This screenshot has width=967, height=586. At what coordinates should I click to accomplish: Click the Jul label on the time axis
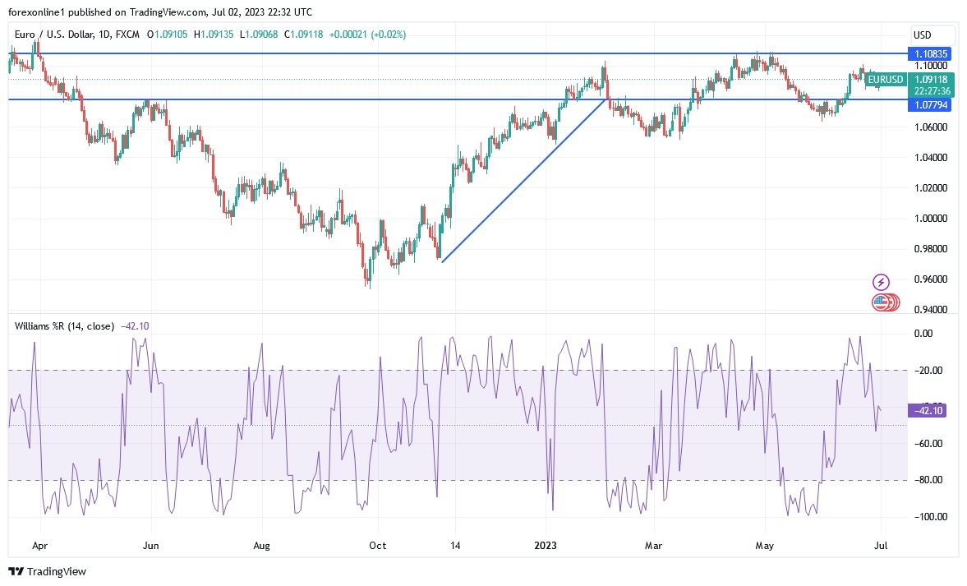[x=880, y=545]
